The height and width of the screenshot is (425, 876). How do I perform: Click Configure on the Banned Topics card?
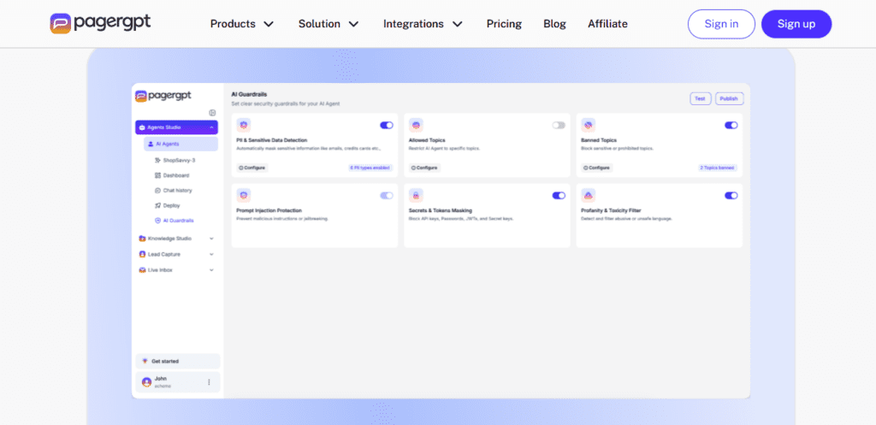(x=596, y=168)
